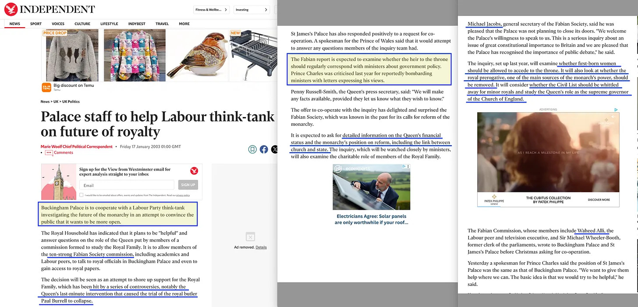This screenshot has height=307, width=638.
Task: Click the ecoexperts solar panels ad caption
Action: [x=372, y=219]
